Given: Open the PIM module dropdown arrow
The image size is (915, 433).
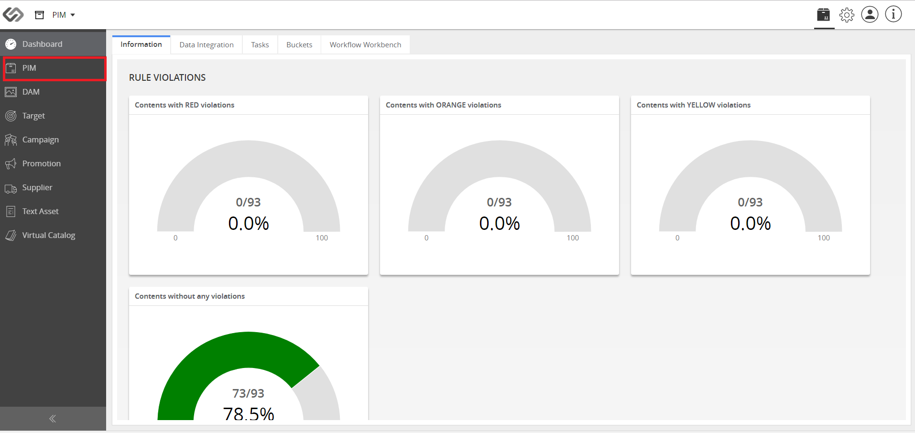Looking at the screenshot, I should pos(73,15).
